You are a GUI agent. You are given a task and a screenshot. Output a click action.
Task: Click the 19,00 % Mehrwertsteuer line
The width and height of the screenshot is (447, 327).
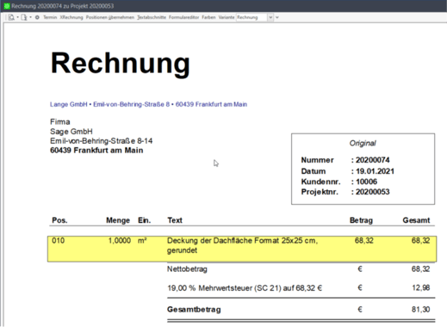(x=245, y=288)
